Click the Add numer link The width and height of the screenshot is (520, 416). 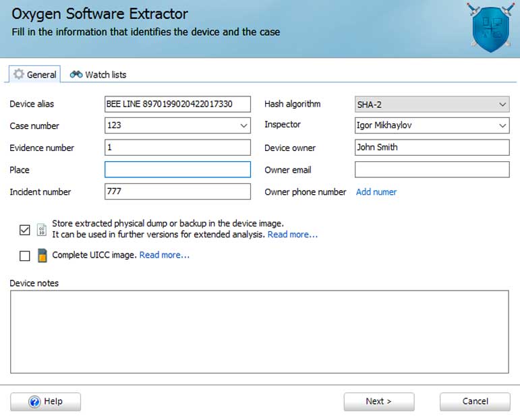coord(376,192)
